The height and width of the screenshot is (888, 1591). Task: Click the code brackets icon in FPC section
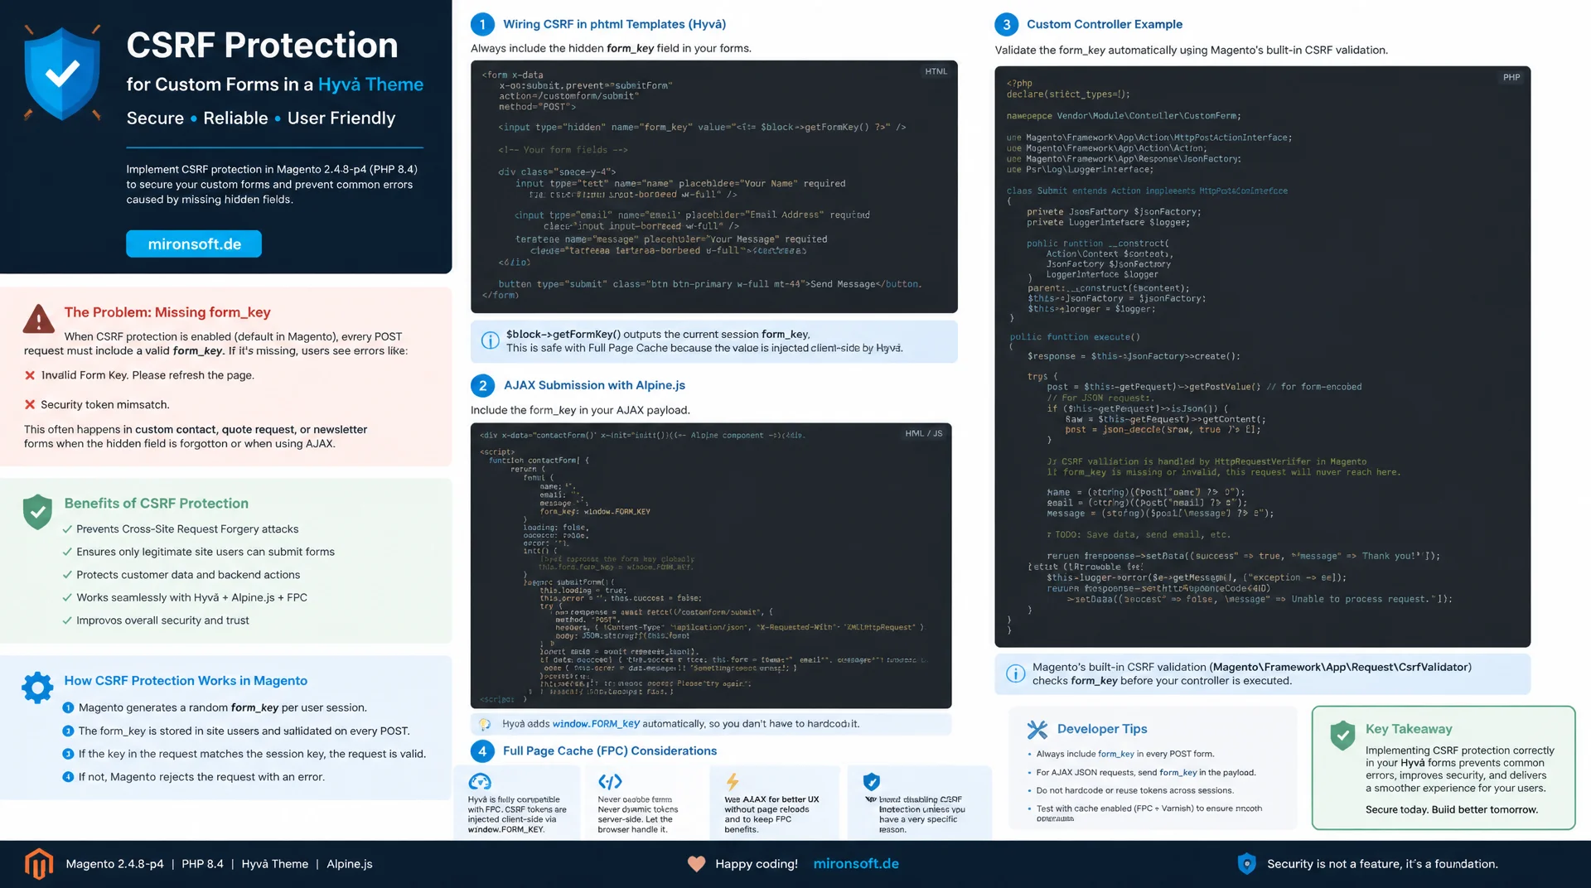[610, 781]
